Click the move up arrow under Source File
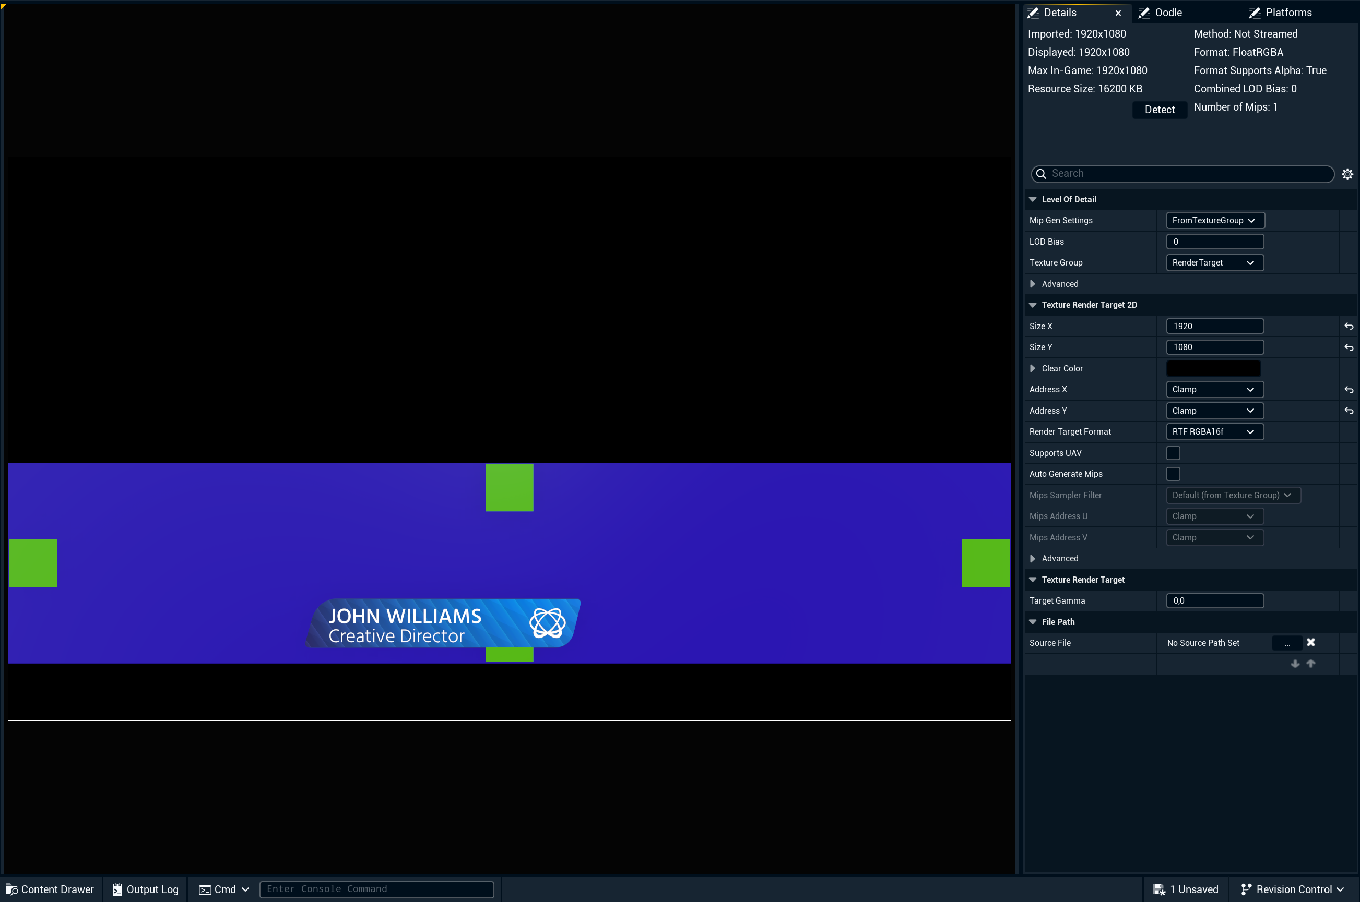 coord(1310,664)
